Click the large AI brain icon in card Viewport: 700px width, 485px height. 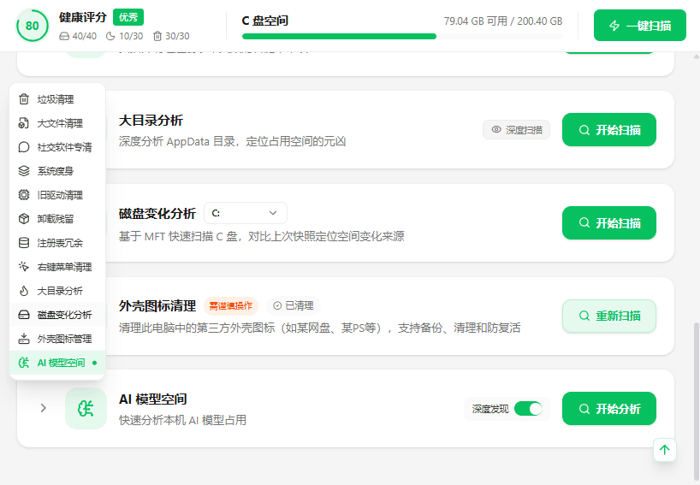pos(86,408)
